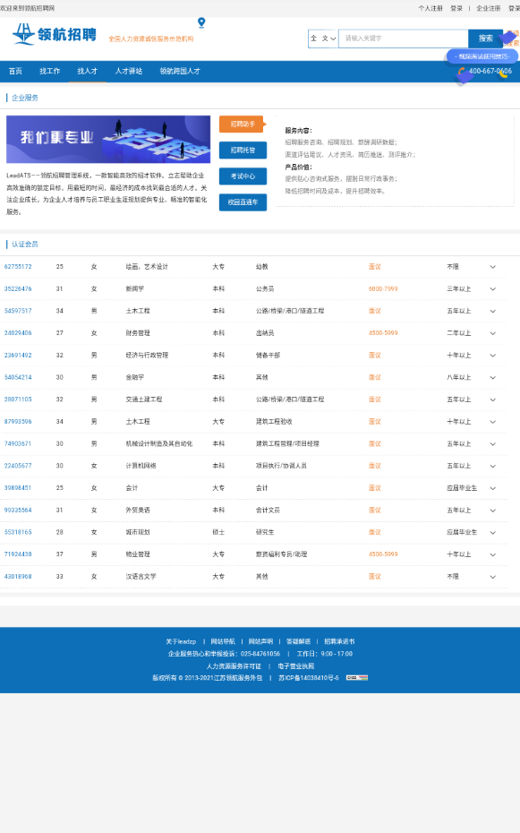Open member ID 28071105
This screenshot has width=520, height=833.
[18, 399]
